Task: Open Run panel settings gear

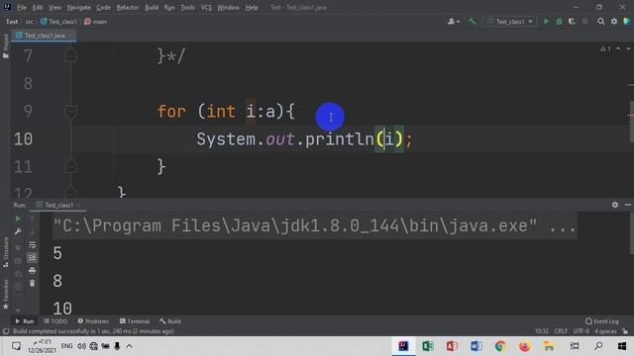Action: [615, 205]
